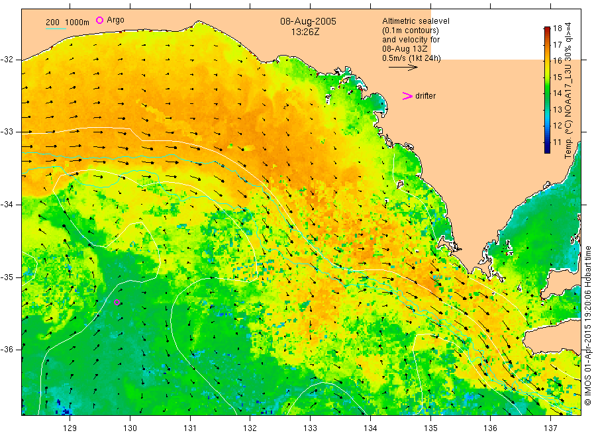Image resolution: width=596 pixels, height=437 pixels.
Task: Click longitude axis label 130
Action: click(x=130, y=428)
